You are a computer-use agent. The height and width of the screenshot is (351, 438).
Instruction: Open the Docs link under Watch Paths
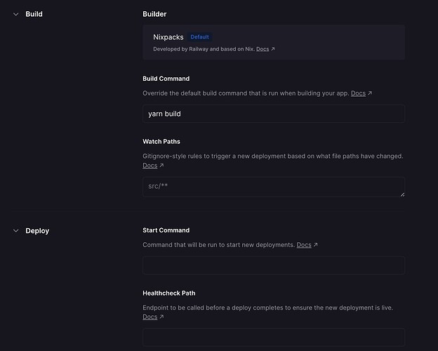tap(150, 166)
